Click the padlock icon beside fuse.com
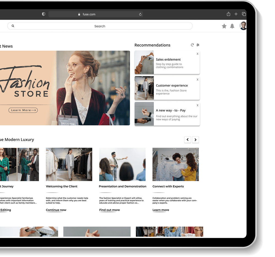Image resolution: width=275 pixels, height=257 pixels. 79,14
